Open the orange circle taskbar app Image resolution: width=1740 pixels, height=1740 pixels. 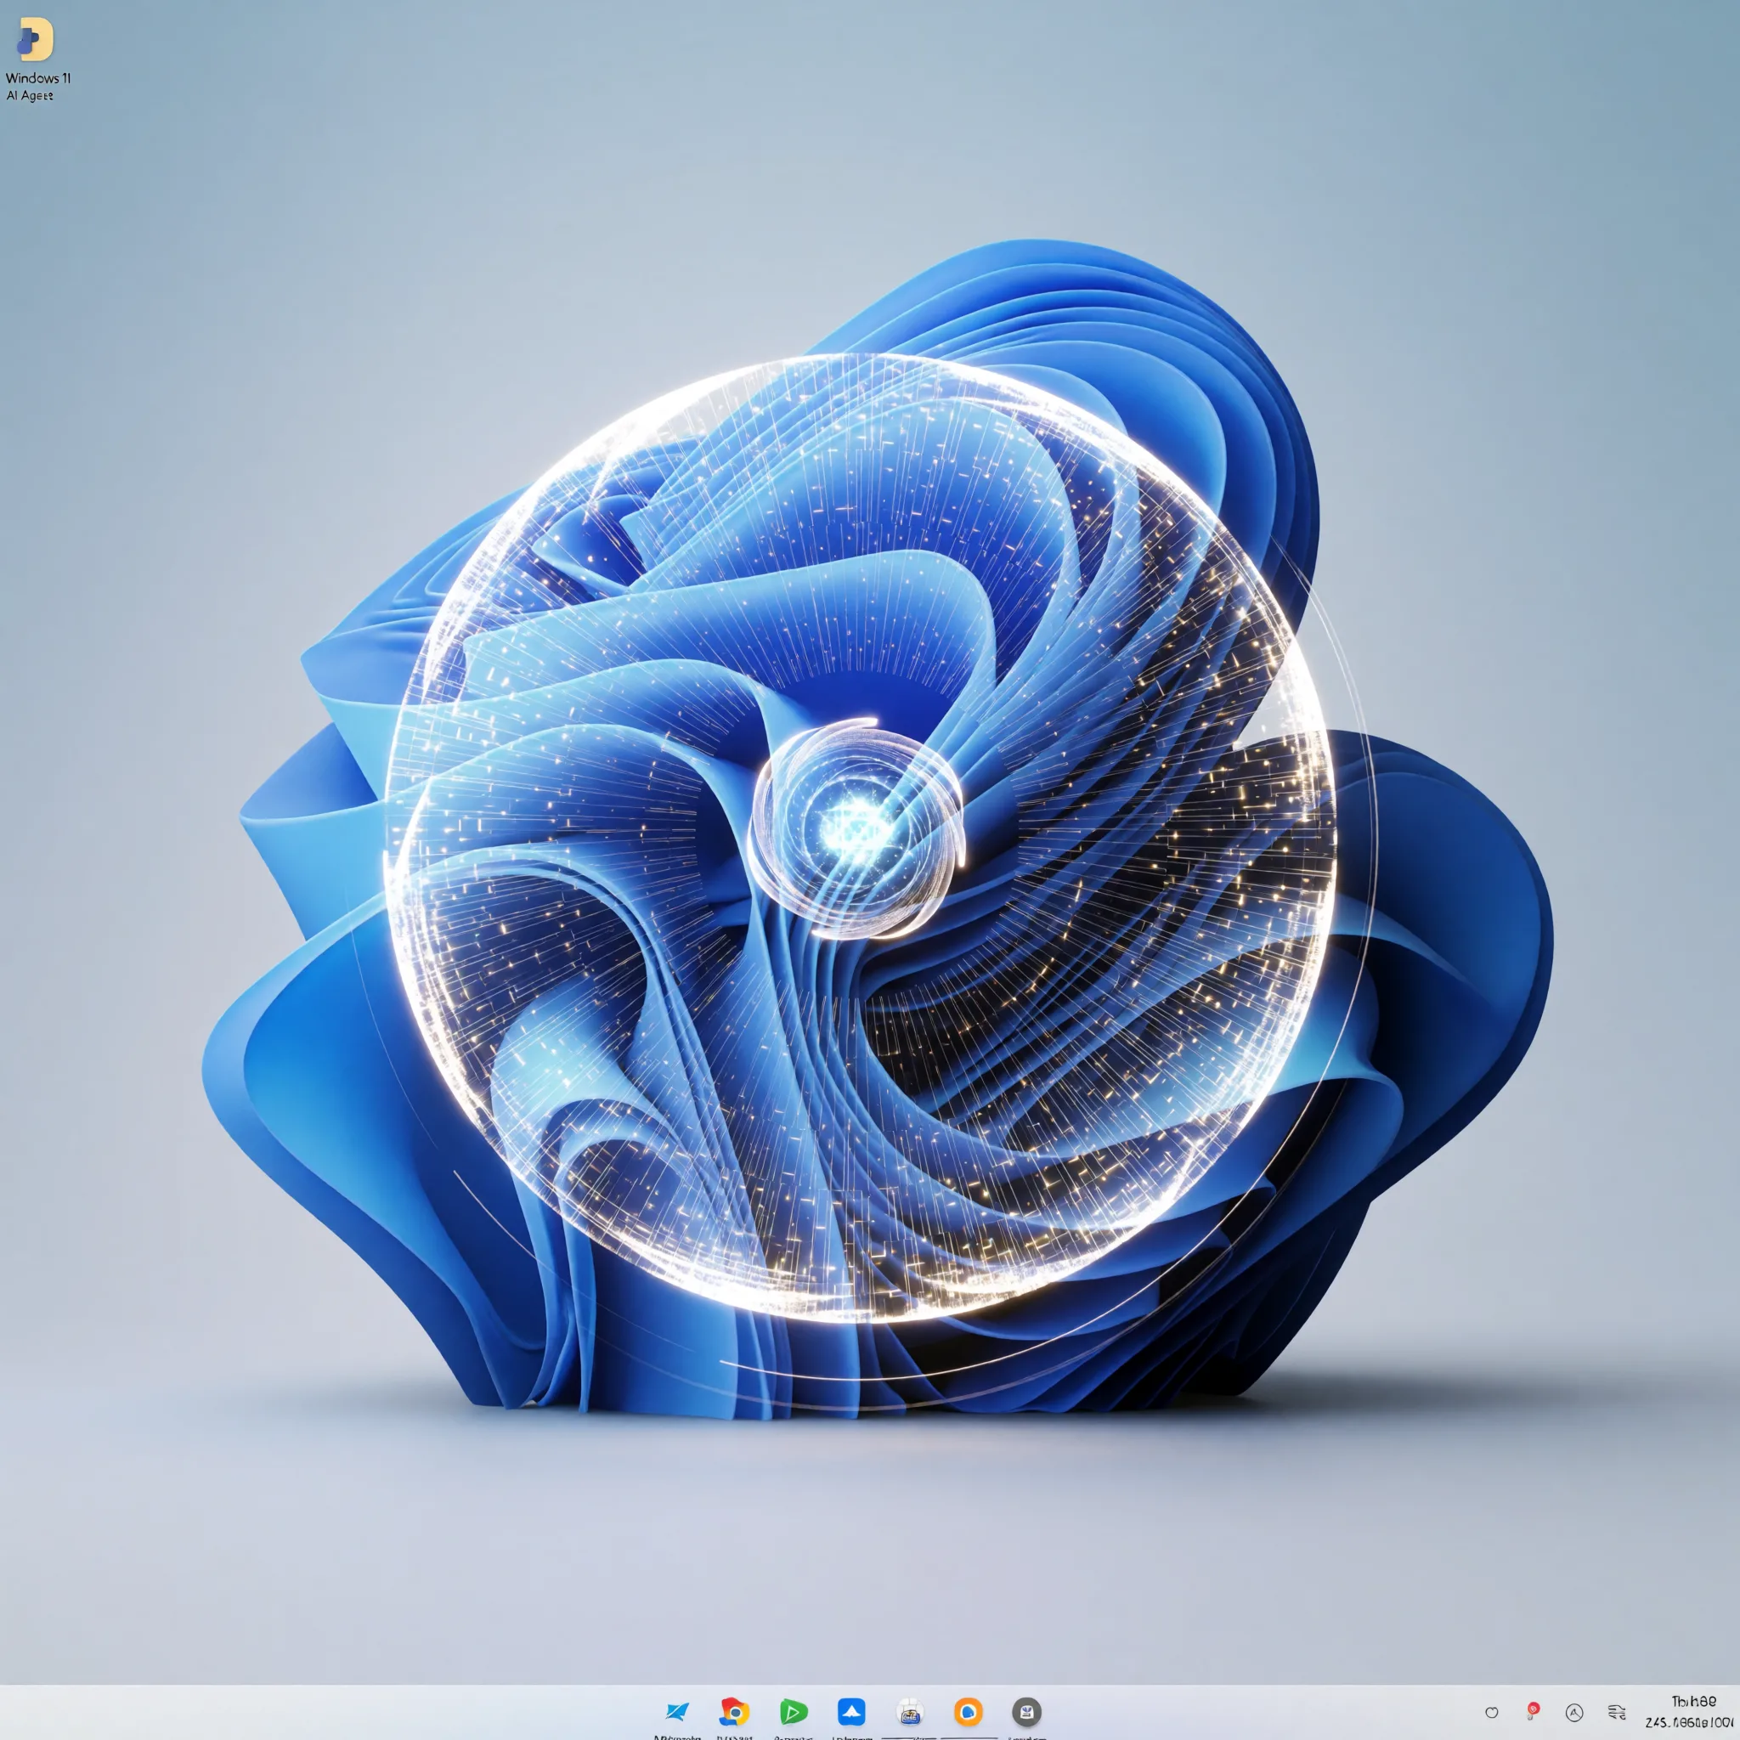[x=969, y=1711]
